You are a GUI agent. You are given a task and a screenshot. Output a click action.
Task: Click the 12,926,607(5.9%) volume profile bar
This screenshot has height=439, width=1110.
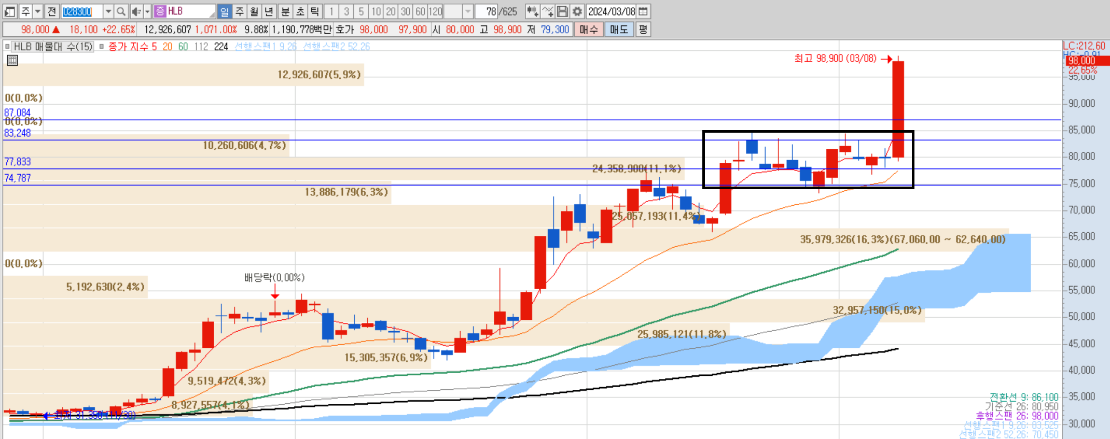pyautogui.click(x=184, y=75)
